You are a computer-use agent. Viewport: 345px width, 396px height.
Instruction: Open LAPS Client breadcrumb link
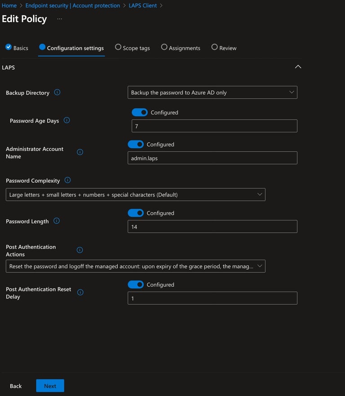[143, 5]
